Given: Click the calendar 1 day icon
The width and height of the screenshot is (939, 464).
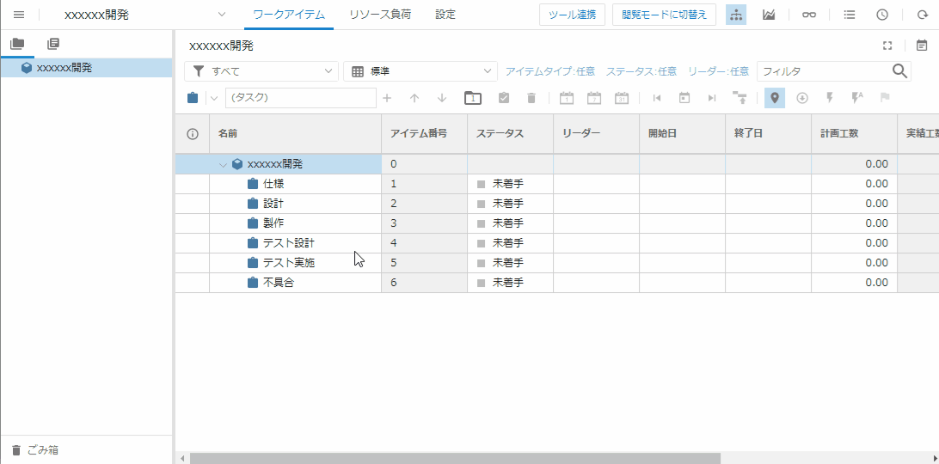Looking at the screenshot, I should (567, 98).
